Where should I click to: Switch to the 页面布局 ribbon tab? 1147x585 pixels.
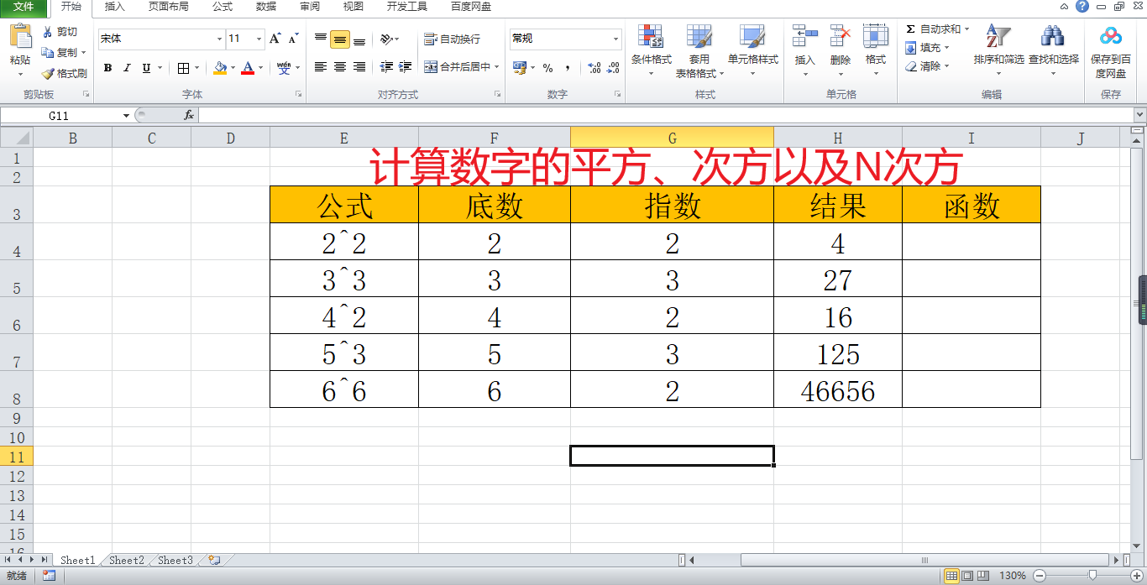(x=169, y=7)
